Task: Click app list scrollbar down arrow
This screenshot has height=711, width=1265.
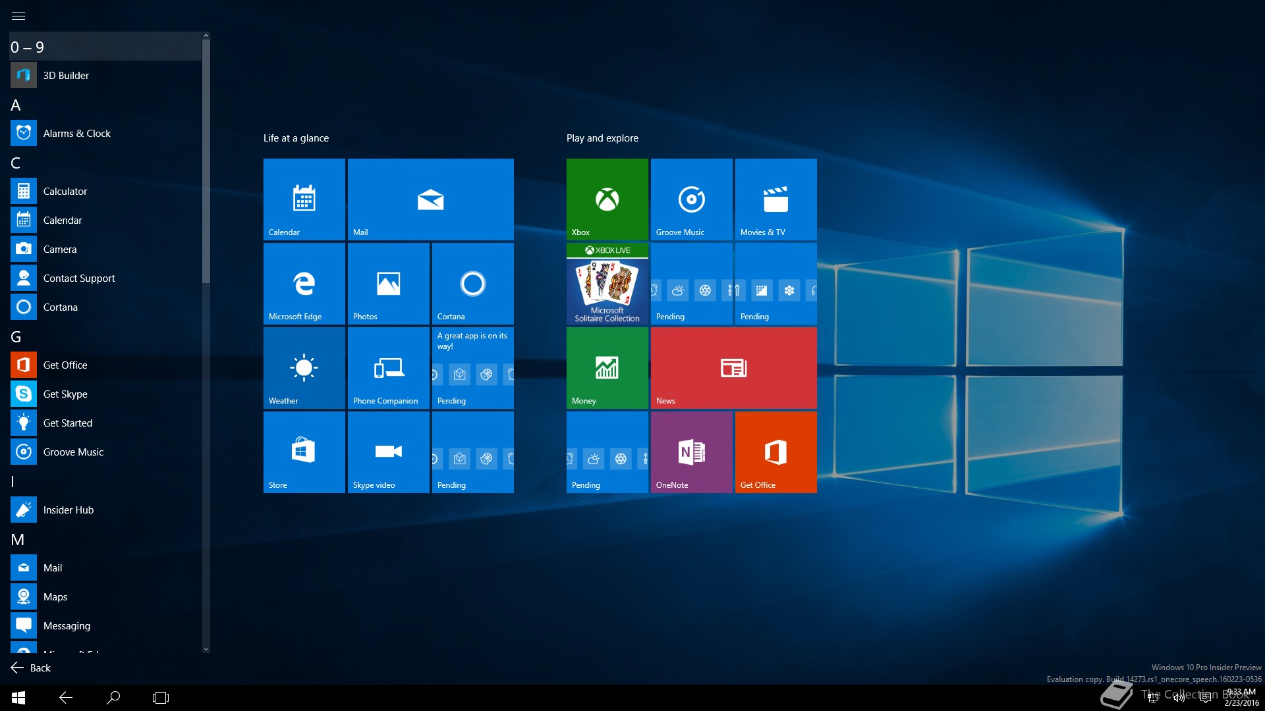Action: (x=206, y=648)
